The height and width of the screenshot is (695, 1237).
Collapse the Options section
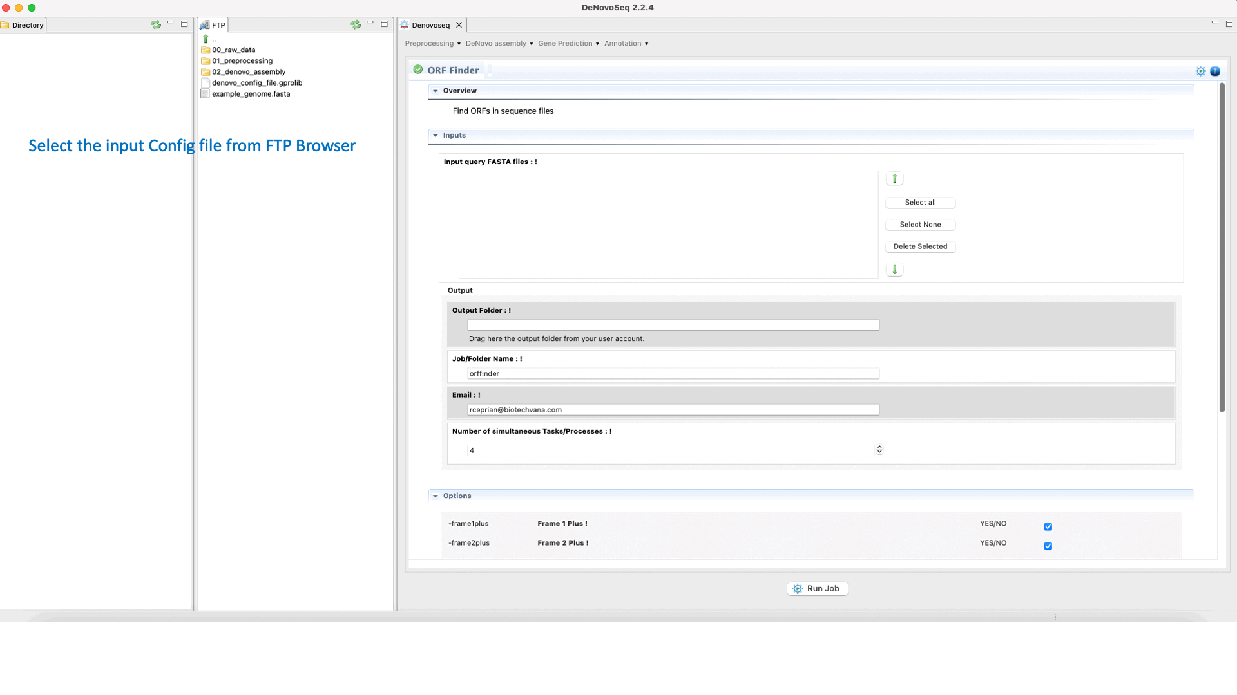point(436,496)
